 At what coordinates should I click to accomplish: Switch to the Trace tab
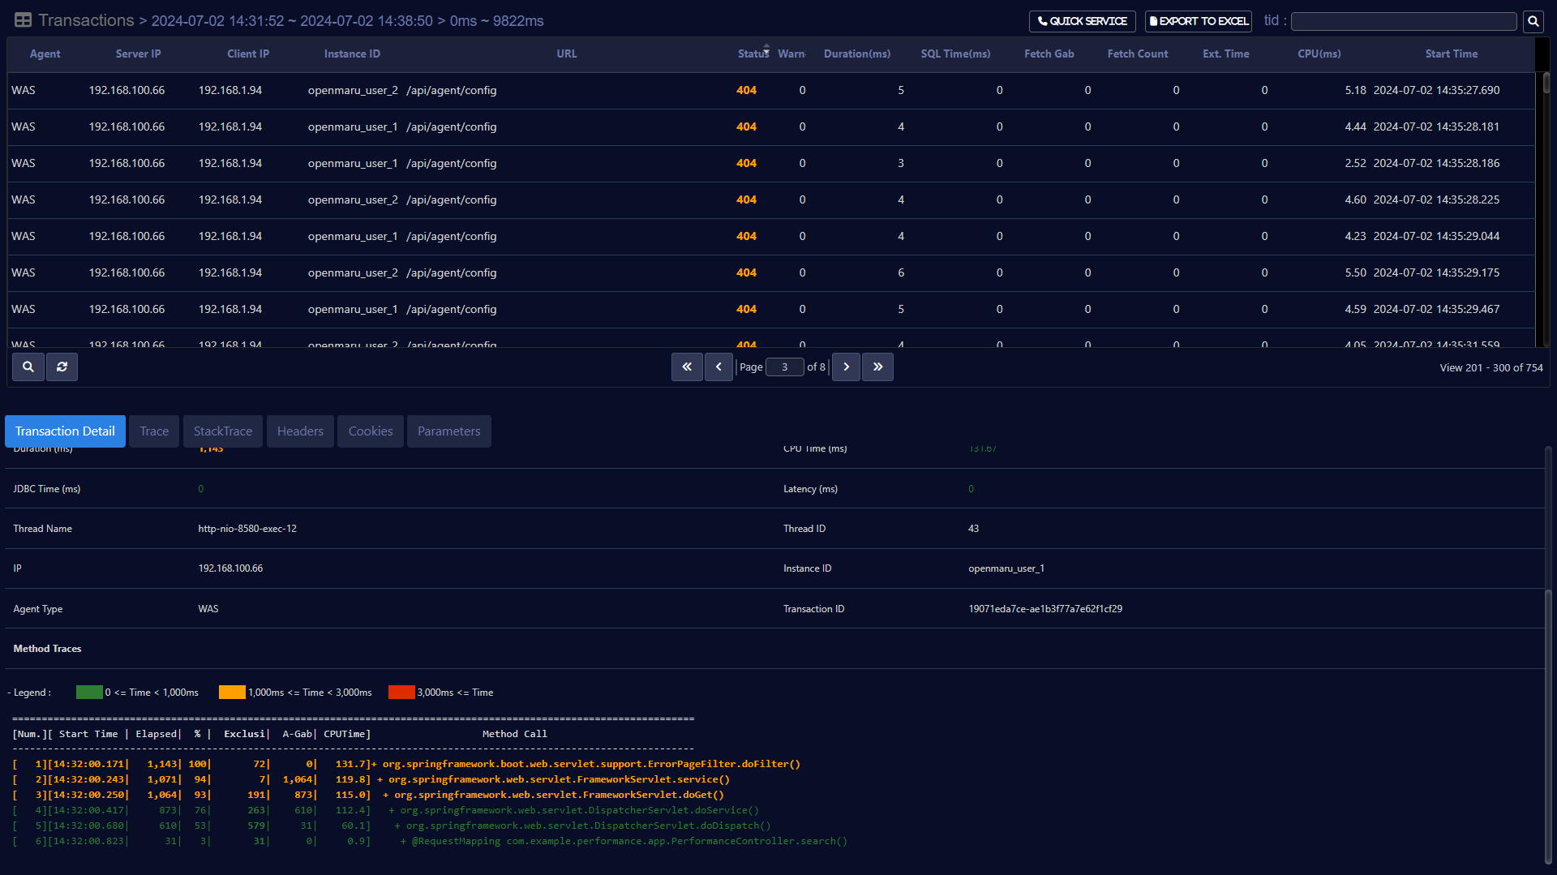point(154,431)
